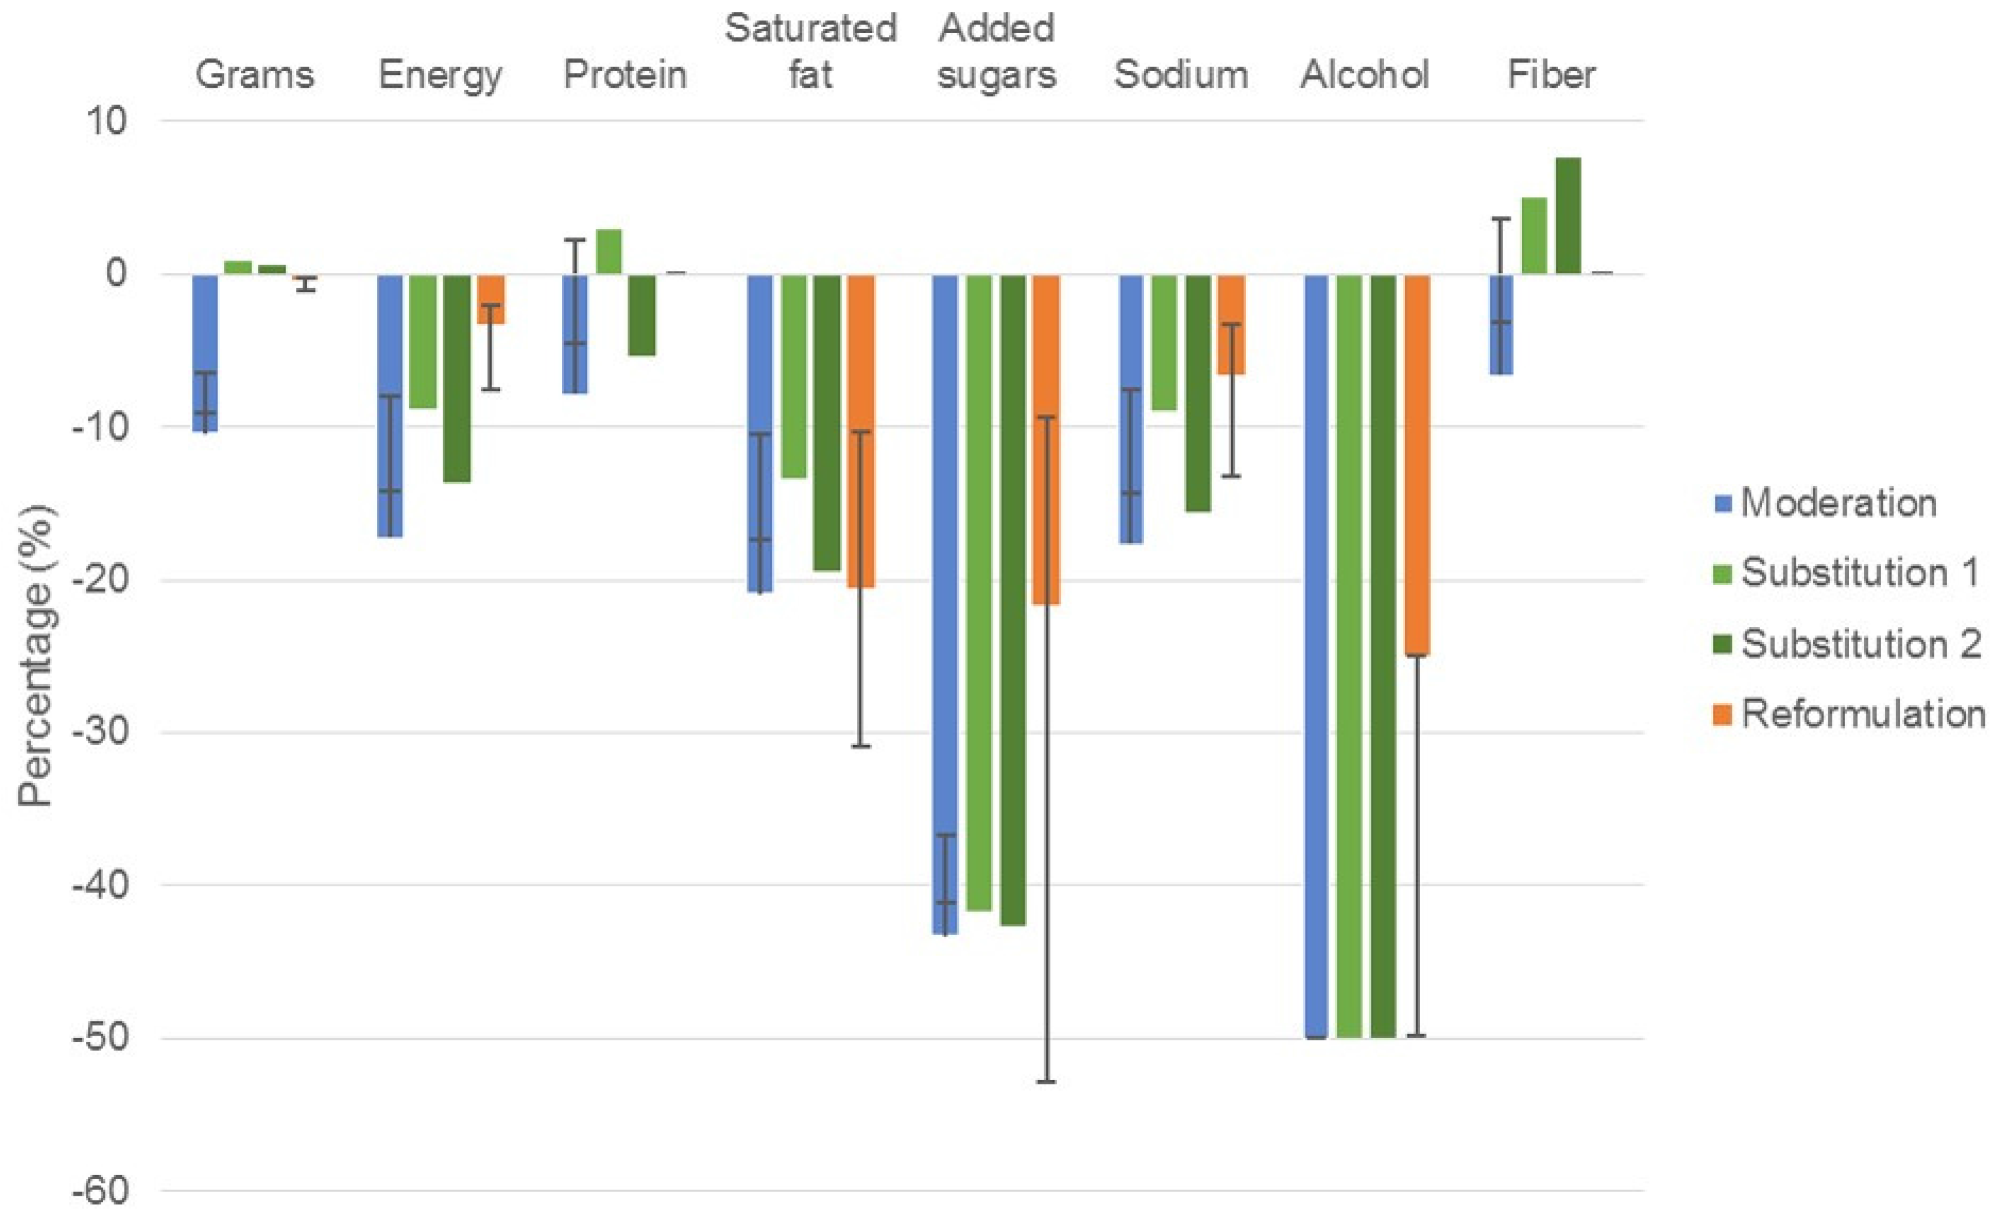Select the blue Moderation bar under Added sugars
Viewport: 2002px width, 1223px height.
(x=945, y=605)
